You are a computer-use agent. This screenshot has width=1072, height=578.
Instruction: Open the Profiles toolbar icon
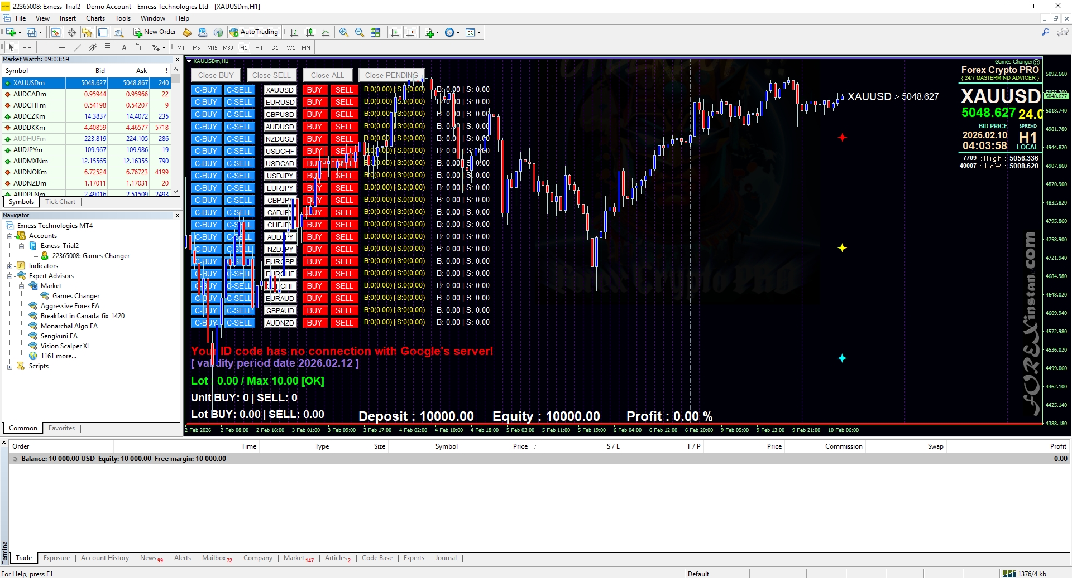click(32, 32)
